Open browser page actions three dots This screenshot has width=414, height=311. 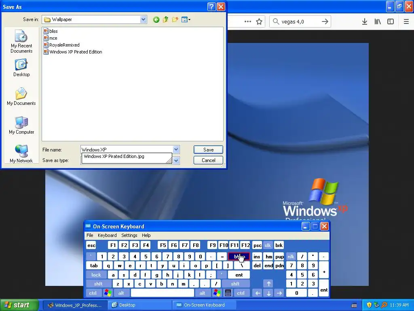(248, 22)
